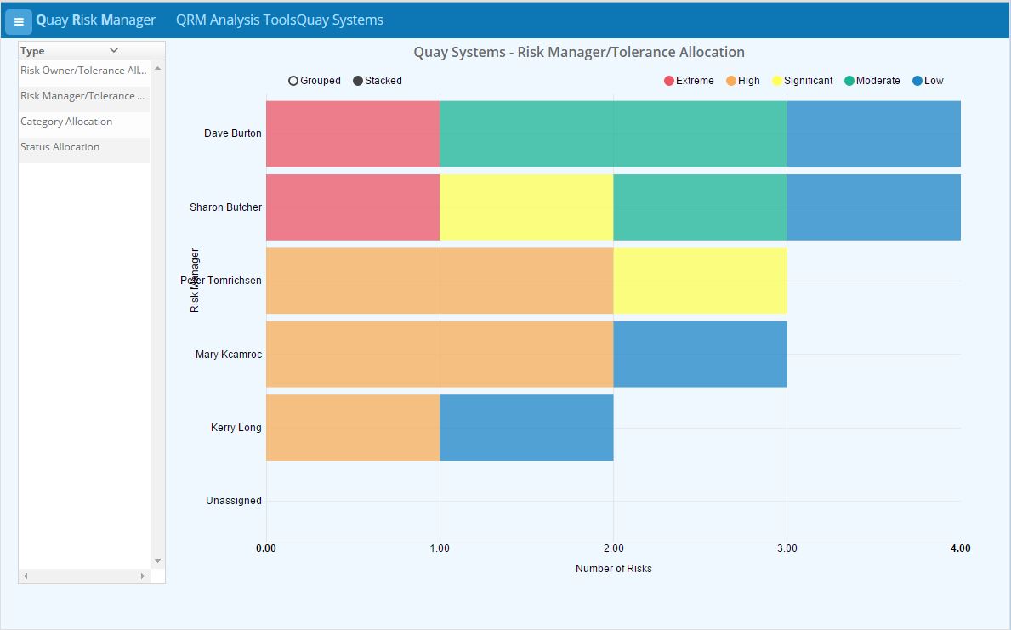1011x630 pixels.
Task: Click scroll left arrow in type list
Action: [26, 576]
